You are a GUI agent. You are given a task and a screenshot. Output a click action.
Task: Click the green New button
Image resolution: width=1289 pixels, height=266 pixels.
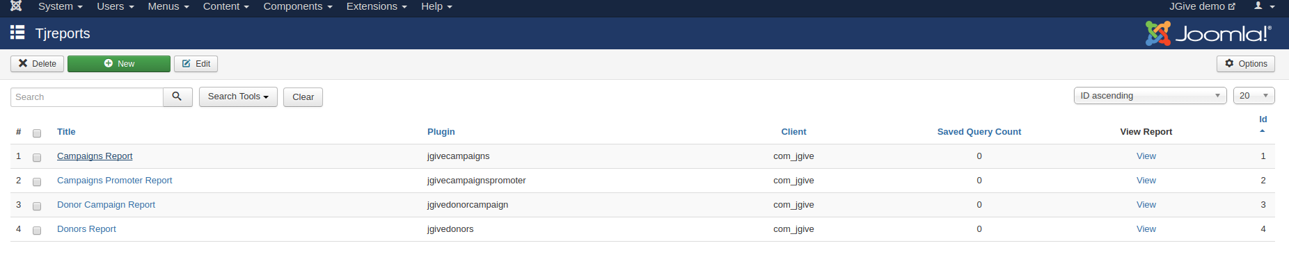click(x=119, y=64)
